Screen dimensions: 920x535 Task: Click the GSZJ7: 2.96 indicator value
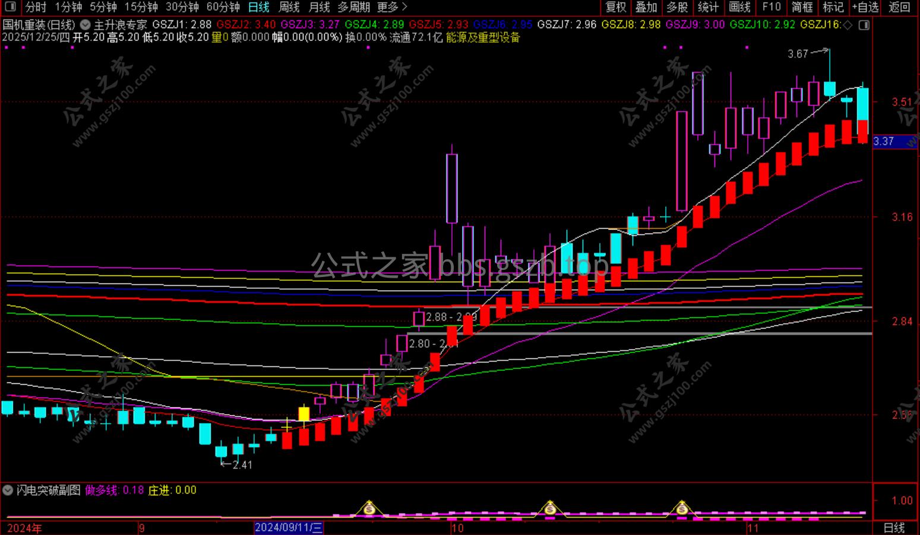567,25
